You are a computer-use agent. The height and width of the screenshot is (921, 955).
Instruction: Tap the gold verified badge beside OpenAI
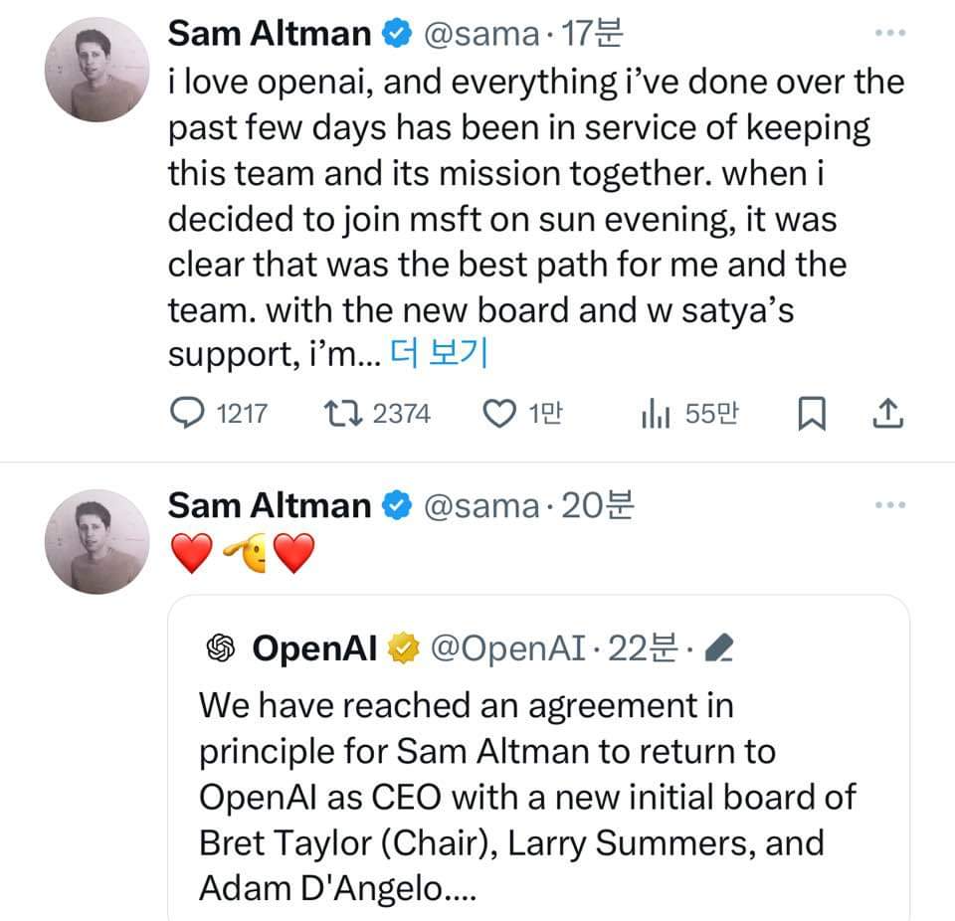coord(402,648)
